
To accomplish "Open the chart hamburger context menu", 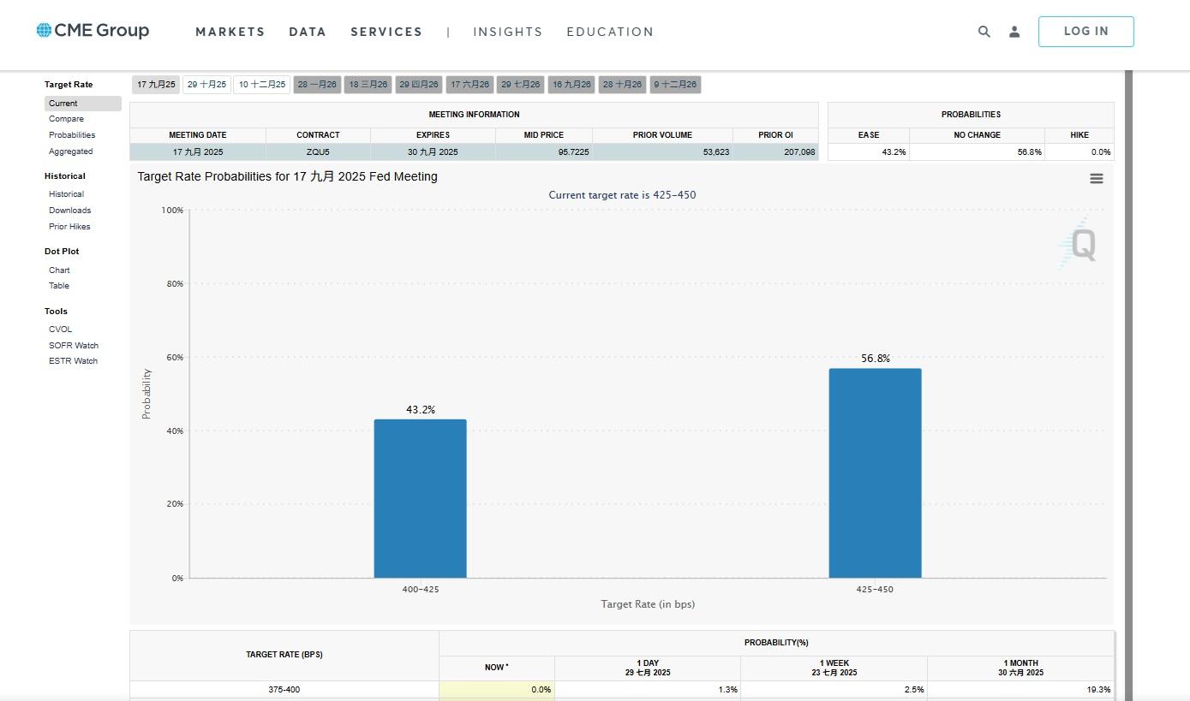I will tap(1096, 178).
